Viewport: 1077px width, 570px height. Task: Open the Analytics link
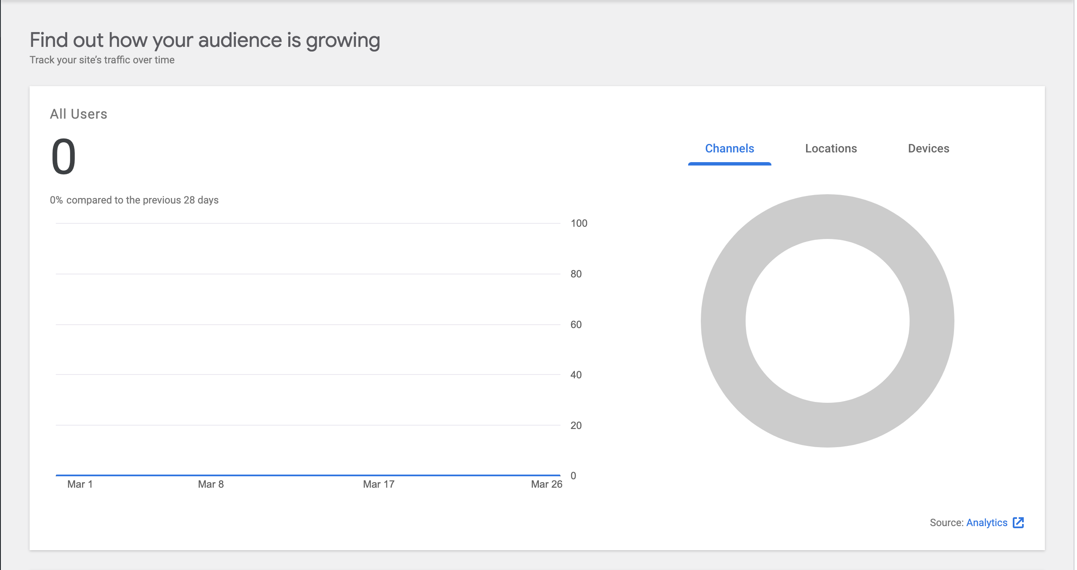987,523
